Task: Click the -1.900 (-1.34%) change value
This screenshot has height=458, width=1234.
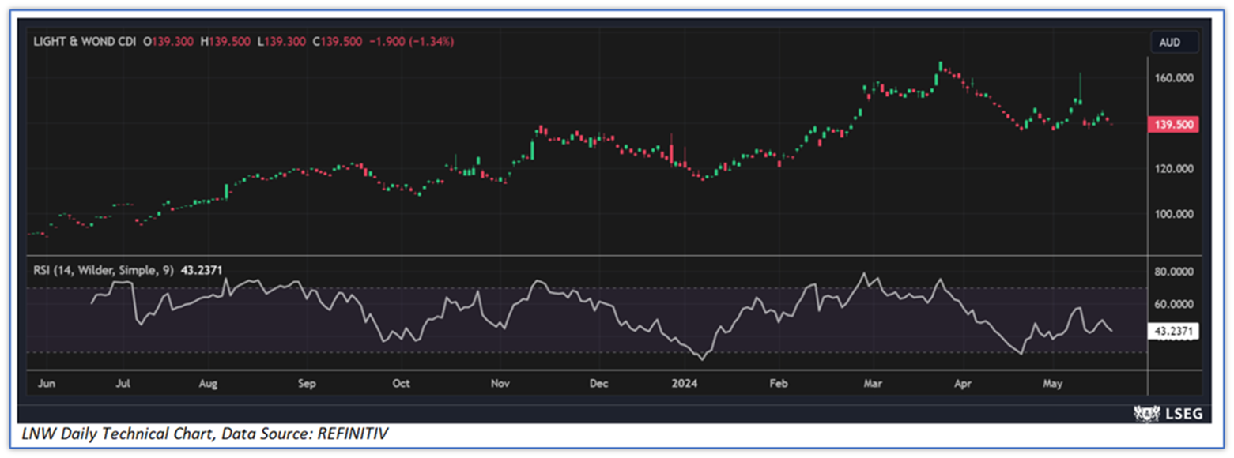Action: click(410, 41)
